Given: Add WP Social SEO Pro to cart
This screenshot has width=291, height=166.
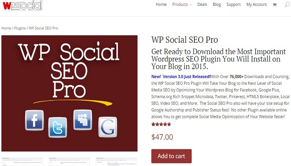Looking at the screenshot, I should 171,156.
